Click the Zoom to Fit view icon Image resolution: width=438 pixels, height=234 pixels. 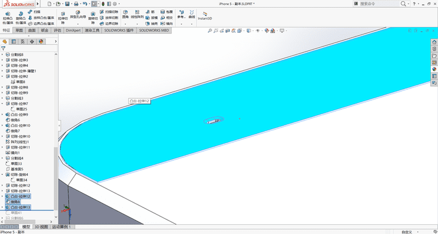tap(209, 30)
